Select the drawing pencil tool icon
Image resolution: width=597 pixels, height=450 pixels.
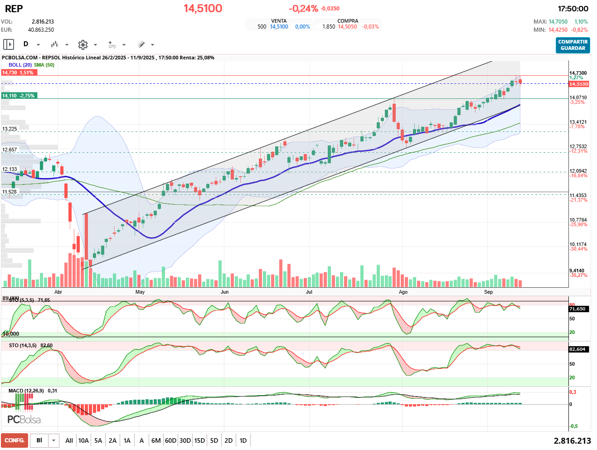(x=141, y=44)
